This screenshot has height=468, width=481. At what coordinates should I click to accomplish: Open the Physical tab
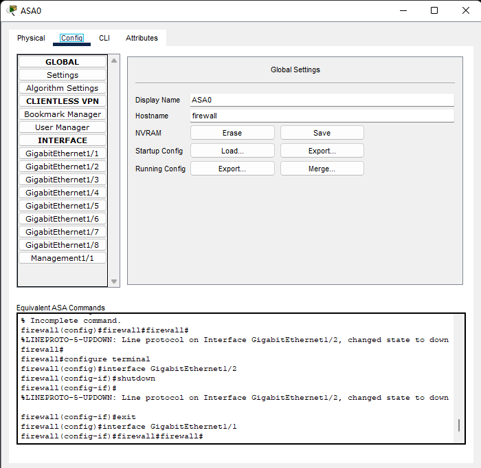pos(31,38)
